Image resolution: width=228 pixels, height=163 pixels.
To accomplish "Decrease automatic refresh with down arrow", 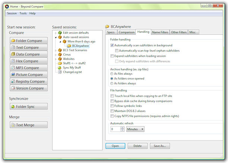I will 123,131.
